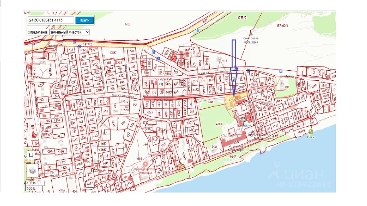
Task: Select parcel 10831
Action: coord(211,102)
